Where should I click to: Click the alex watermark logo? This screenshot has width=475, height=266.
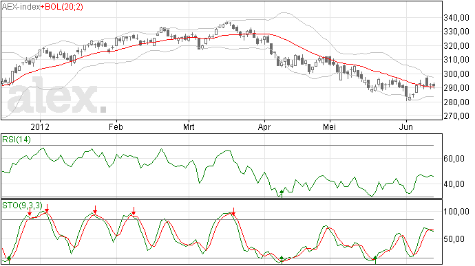56,95
